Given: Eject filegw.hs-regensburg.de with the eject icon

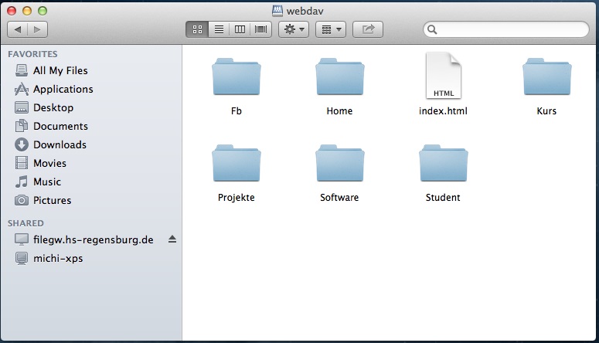Looking at the screenshot, I should (x=172, y=239).
